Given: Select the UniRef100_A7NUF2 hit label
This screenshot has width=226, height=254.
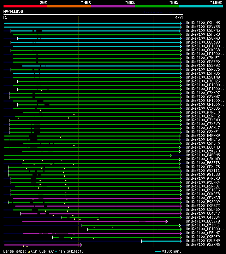Looking at the screenshot, I should pos(203,58).
